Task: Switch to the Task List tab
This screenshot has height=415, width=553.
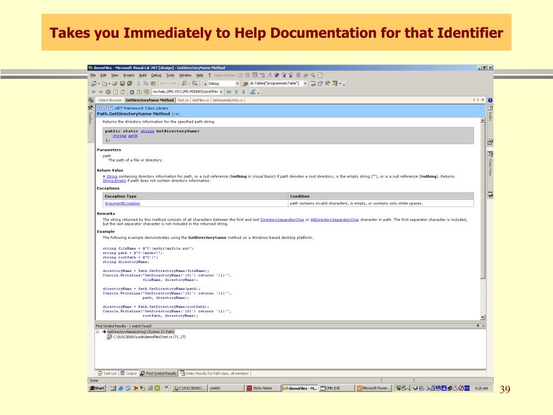Action: [107, 373]
